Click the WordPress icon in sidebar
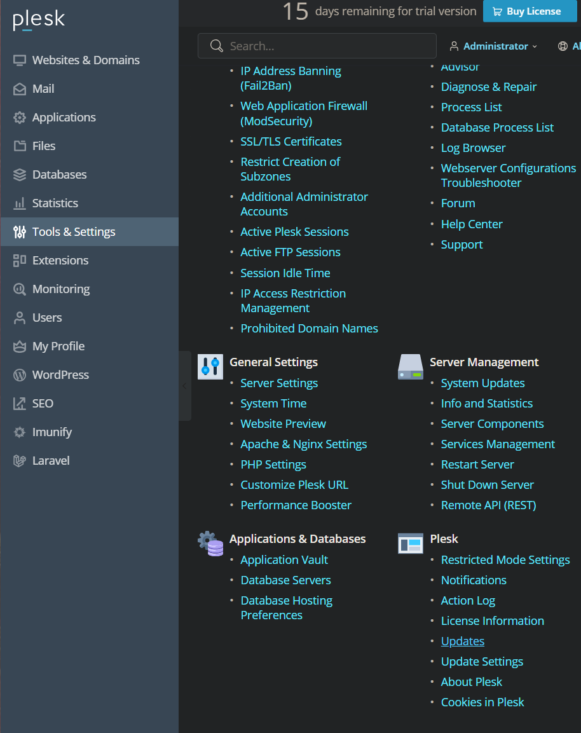Screen dimensions: 581x733 [x=20, y=375]
